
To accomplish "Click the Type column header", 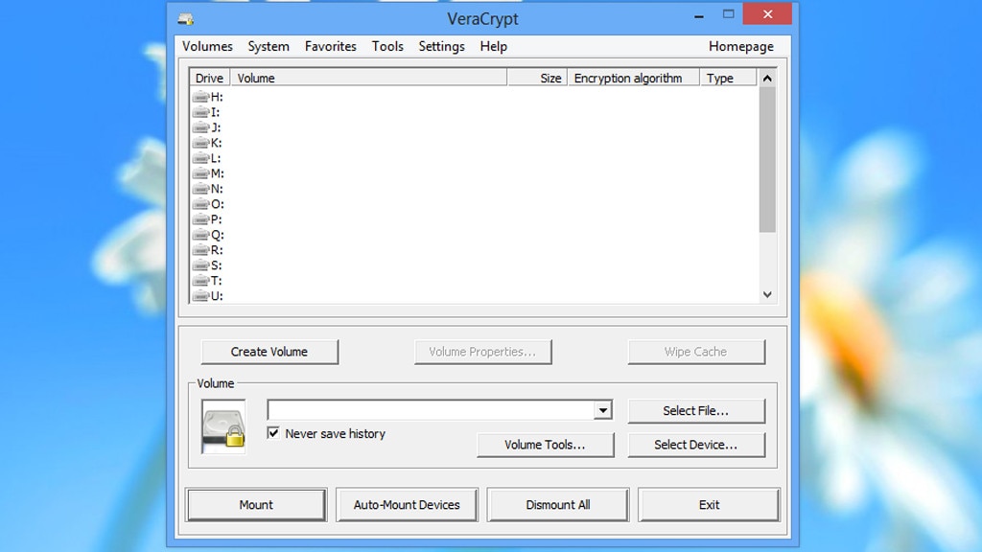I will pyautogui.click(x=729, y=78).
